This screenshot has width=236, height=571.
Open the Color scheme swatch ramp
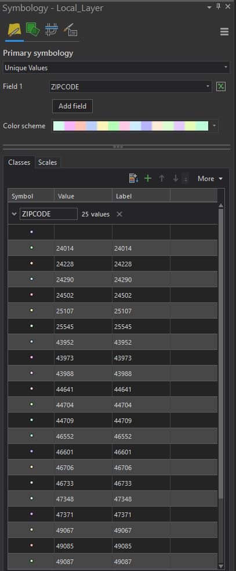click(130, 126)
